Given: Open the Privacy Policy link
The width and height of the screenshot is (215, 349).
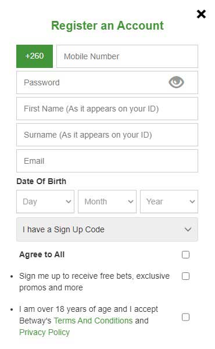Looking at the screenshot, I should click(45, 332).
